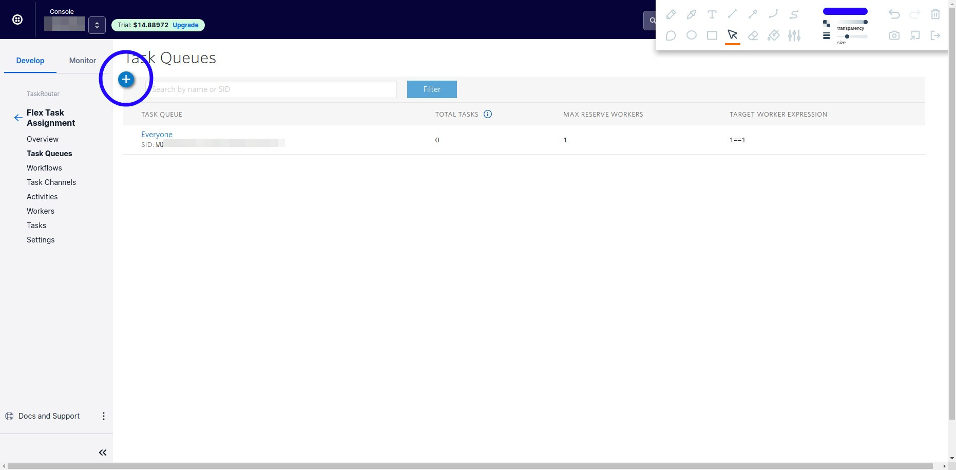Select the eyedropper color picker tool
The image size is (956, 470).
[692, 14]
